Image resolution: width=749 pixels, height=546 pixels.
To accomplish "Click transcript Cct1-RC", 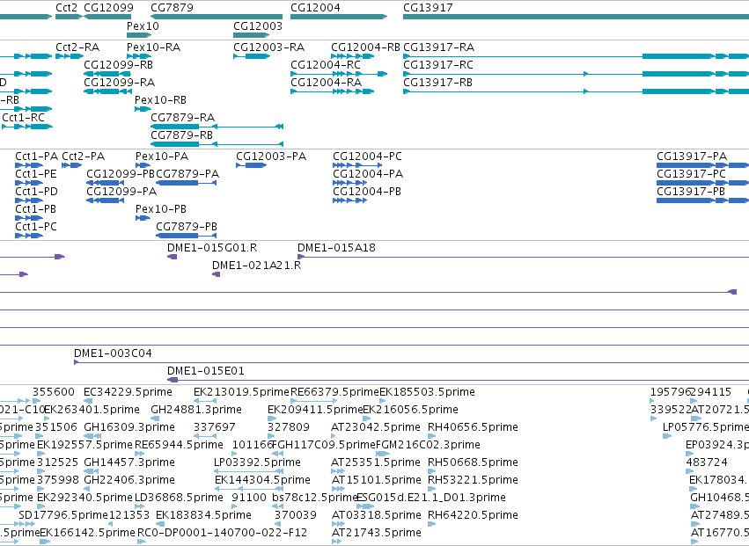I will pyautogui.click(x=24, y=118).
